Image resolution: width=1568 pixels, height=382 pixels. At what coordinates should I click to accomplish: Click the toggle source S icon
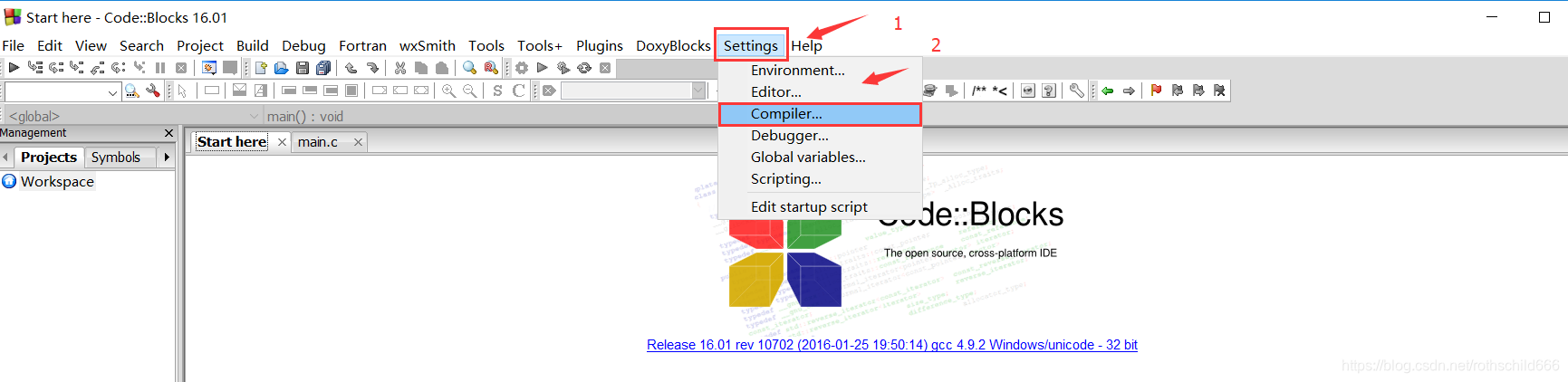(497, 91)
